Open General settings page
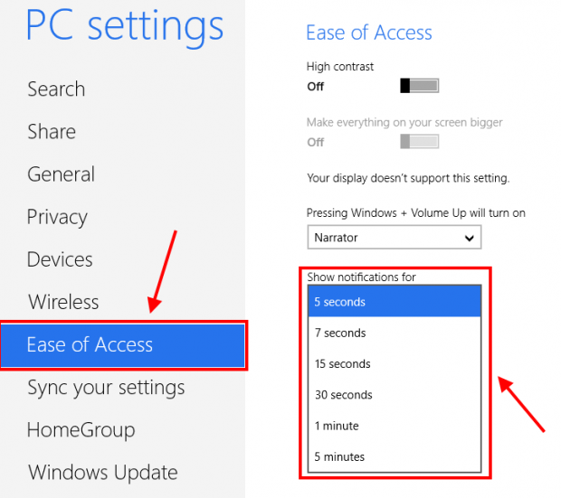Screen dimensions: 561x498 pos(62,174)
